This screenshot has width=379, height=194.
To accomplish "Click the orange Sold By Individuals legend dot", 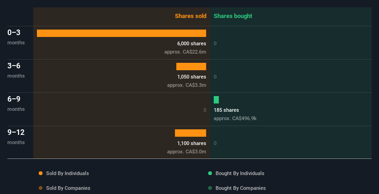I will coord(41,173).
